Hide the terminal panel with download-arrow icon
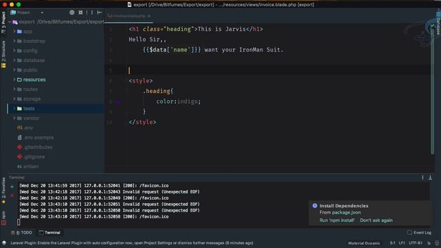 pyautogui.click(x=430, y=178)
